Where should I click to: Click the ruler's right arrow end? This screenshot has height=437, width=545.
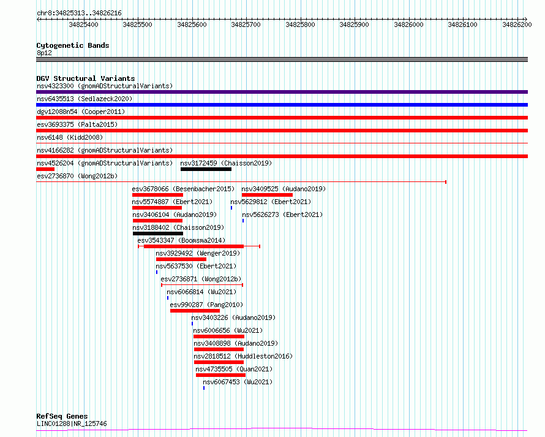point(525,20)
